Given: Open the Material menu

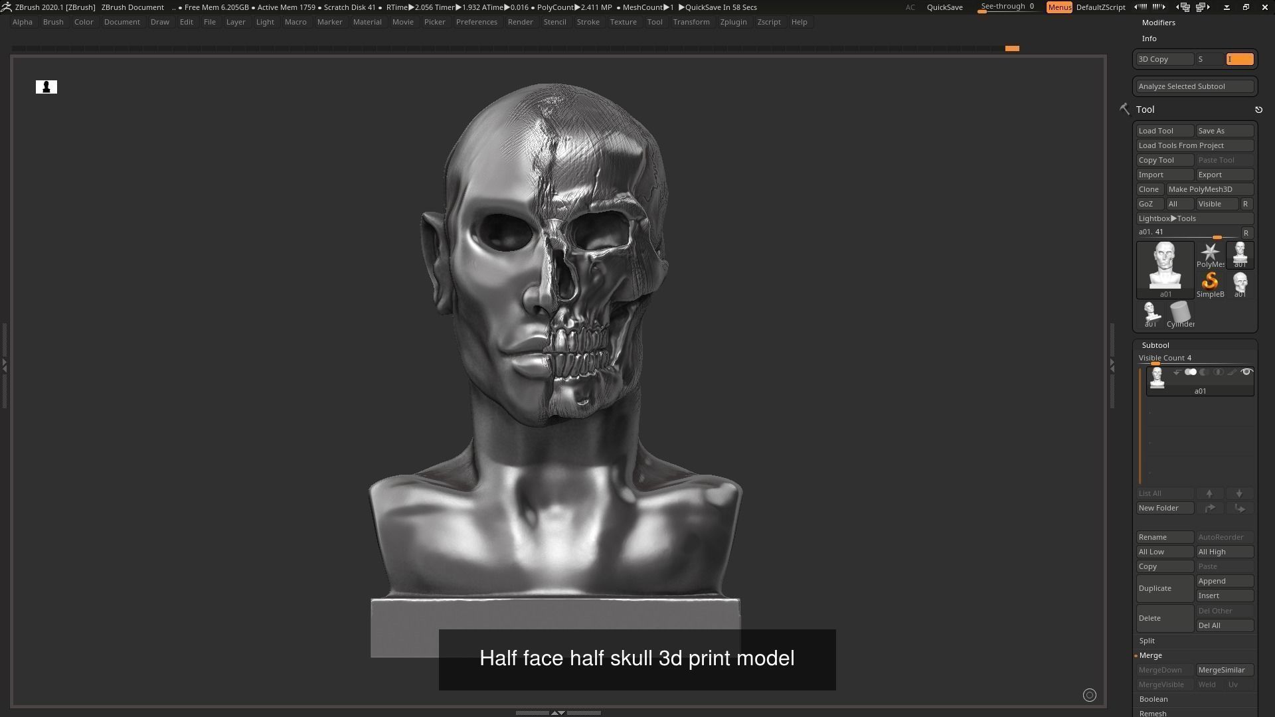Looking at the screenshot, I should point(367,22).
